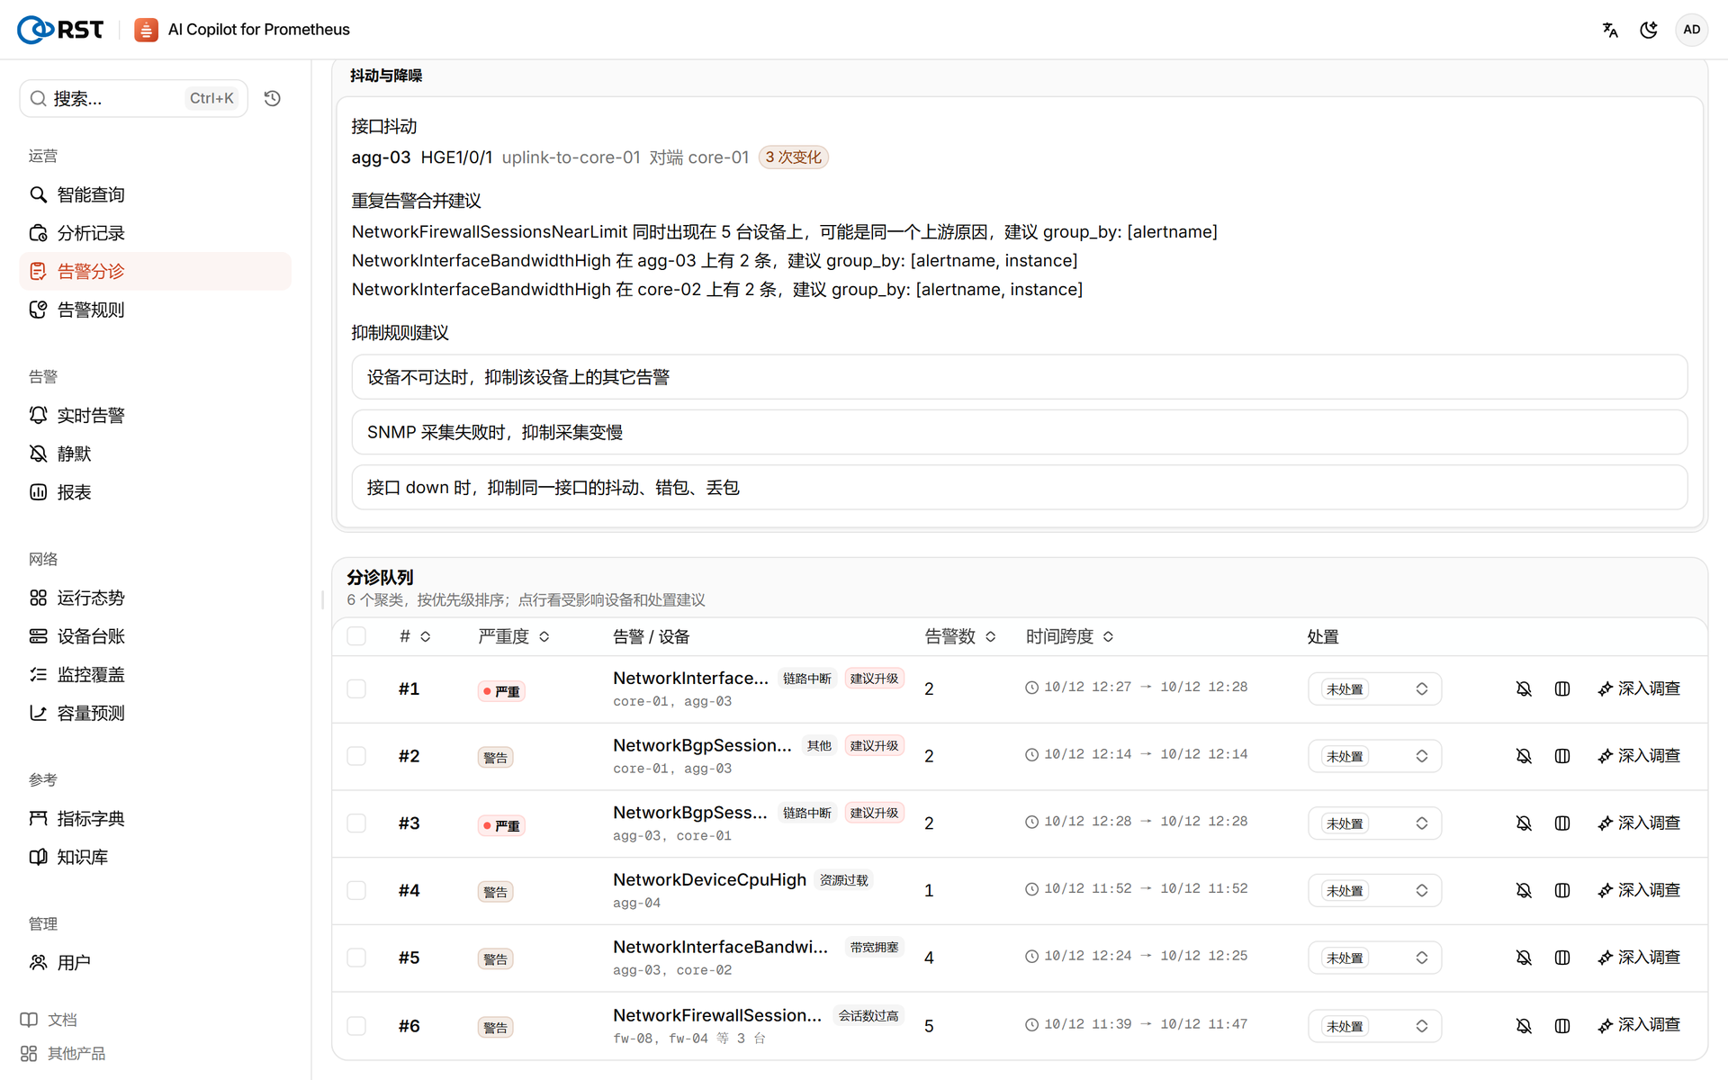Toggle dark mode moon icon
Screen dimensions: 1728x1080
coord(1649,30)
